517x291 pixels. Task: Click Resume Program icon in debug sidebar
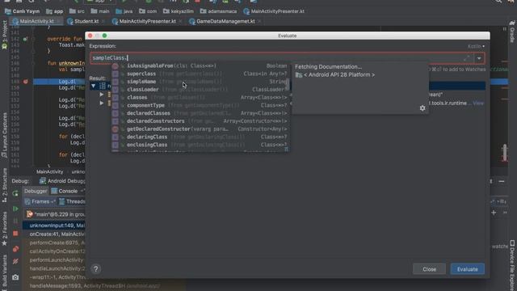coord(15,209)
